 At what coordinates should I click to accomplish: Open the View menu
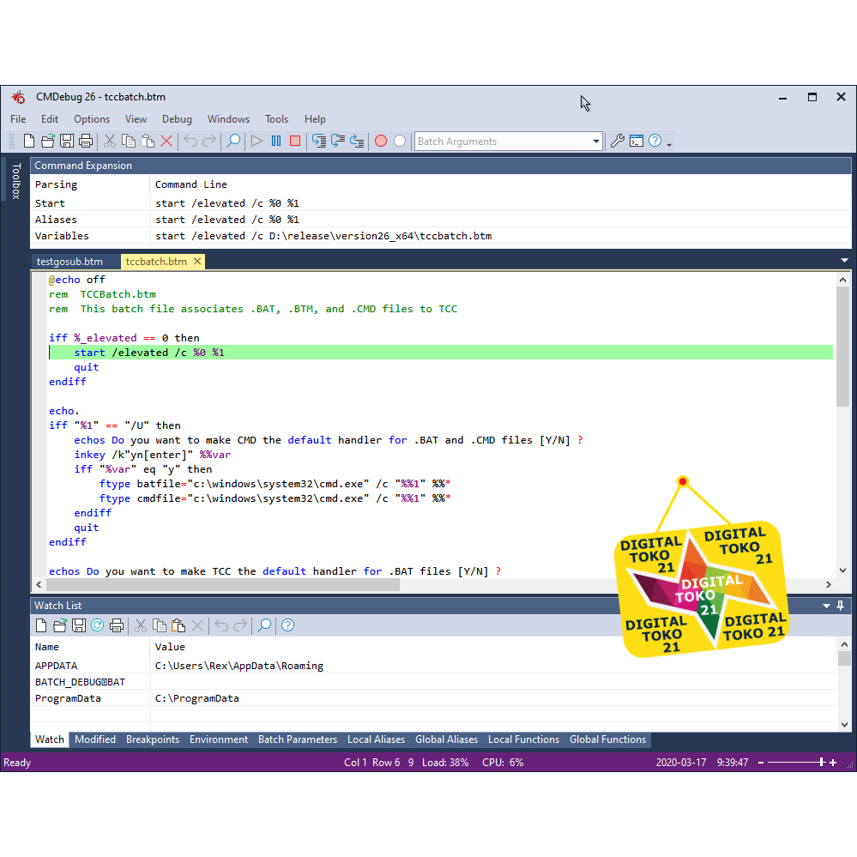click(x=136, y=119)
